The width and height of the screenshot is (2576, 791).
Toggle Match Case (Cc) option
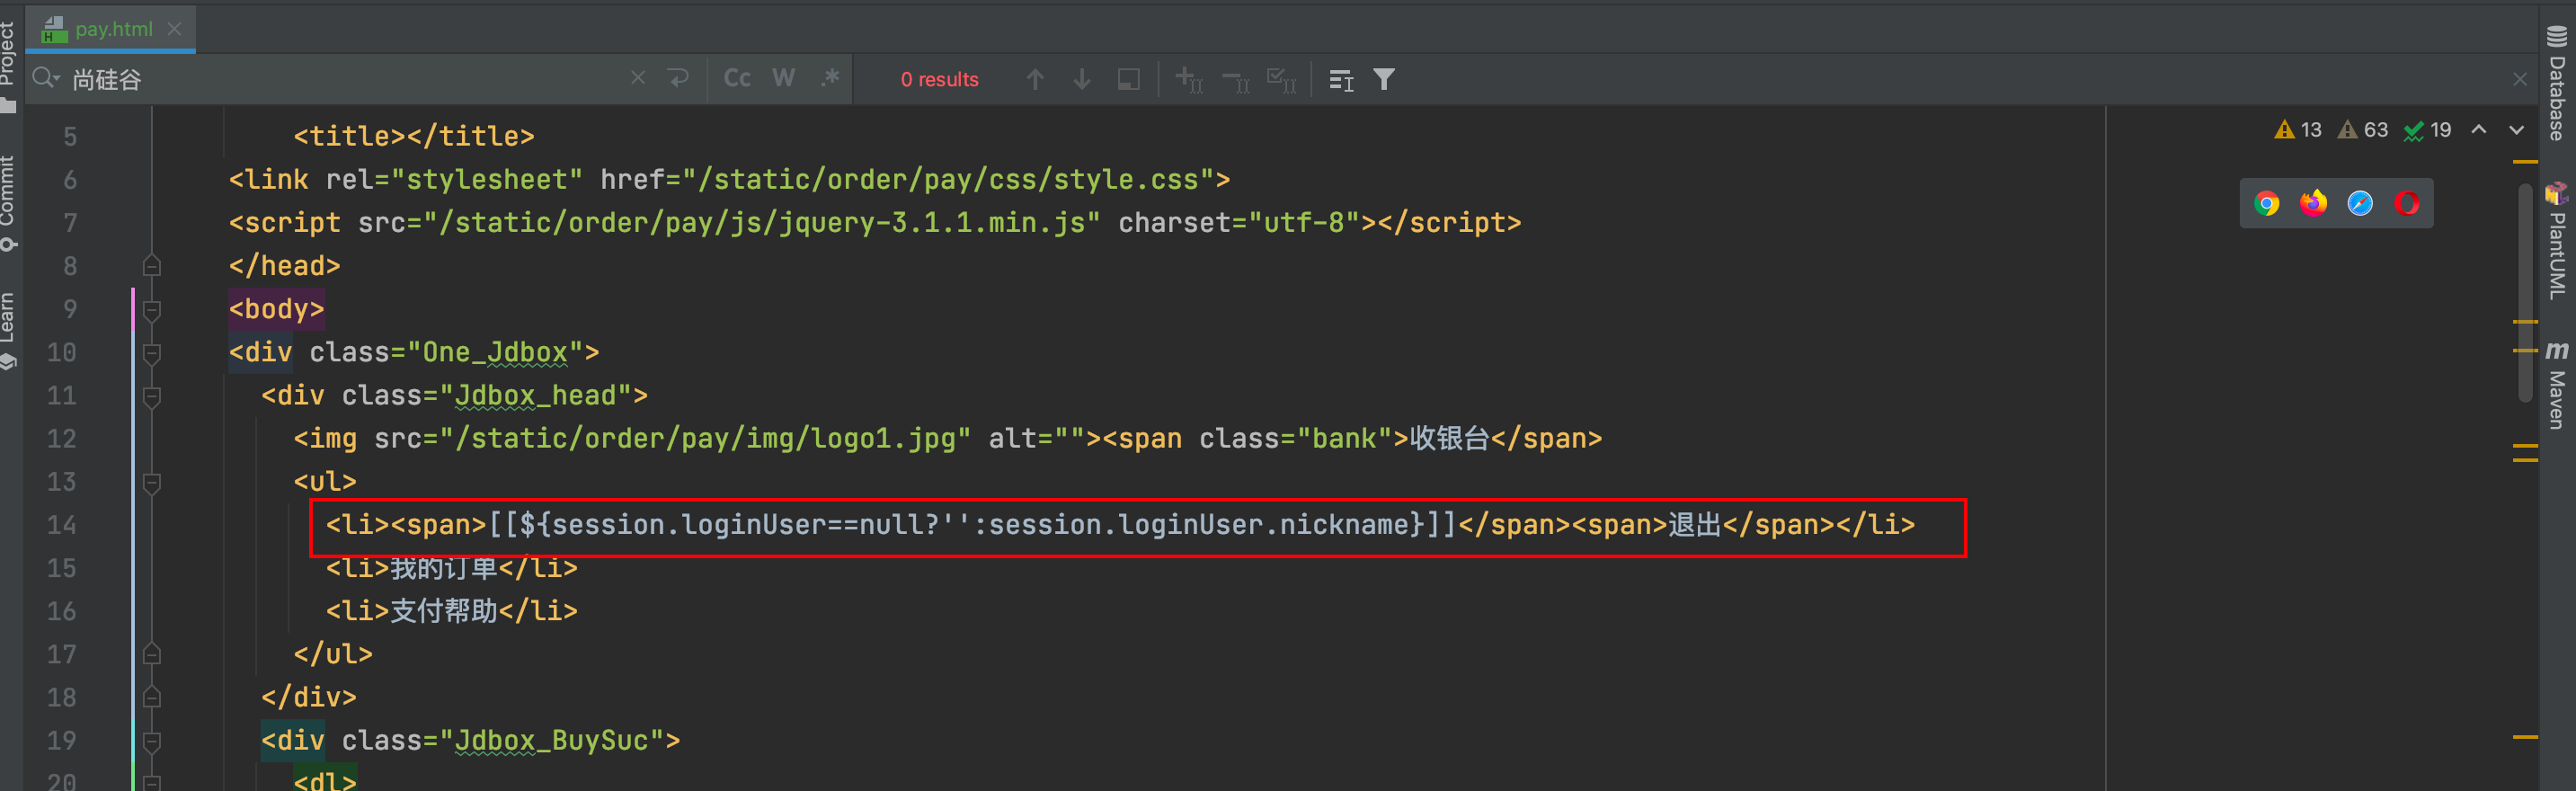pos(737,78)
